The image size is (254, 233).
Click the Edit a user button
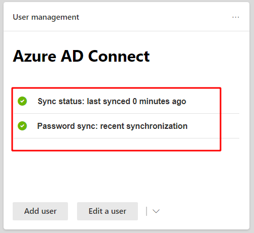coord(107,211)
